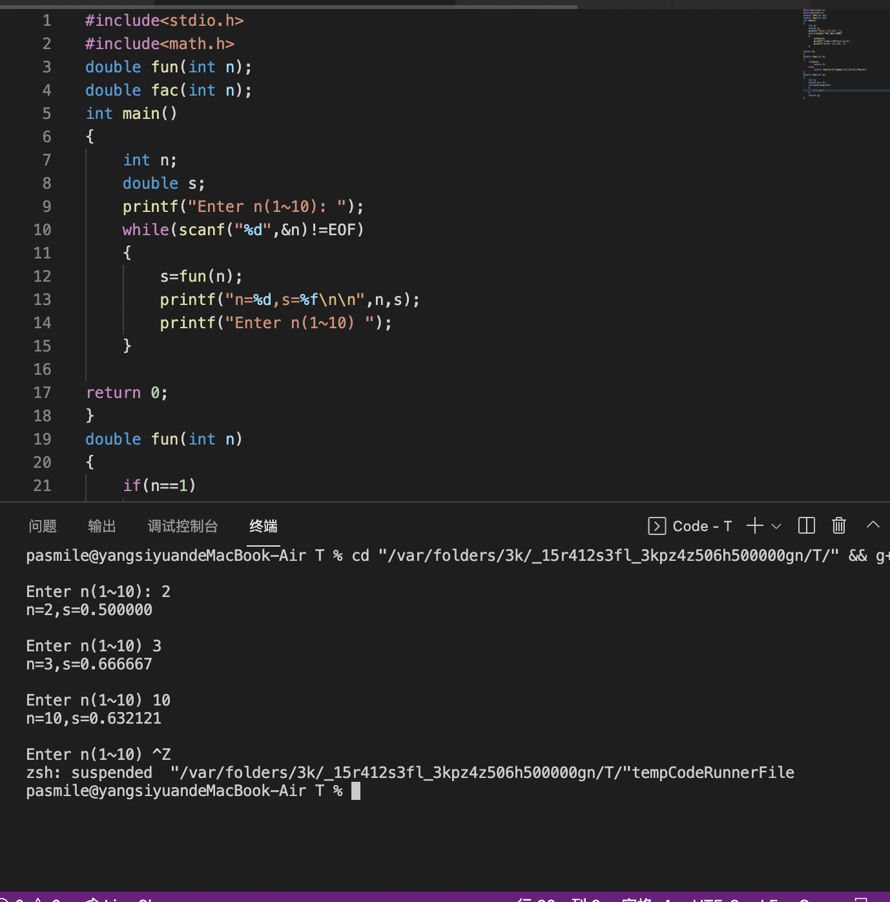Click the #include<stdio.h> line
Screen dimensions: 890x902
(165, 21)
